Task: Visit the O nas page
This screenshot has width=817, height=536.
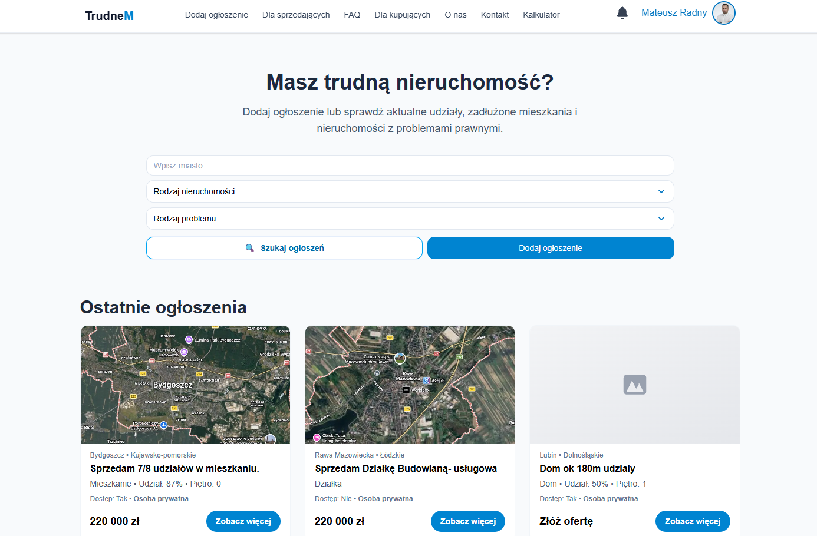Action: (456, 15)
